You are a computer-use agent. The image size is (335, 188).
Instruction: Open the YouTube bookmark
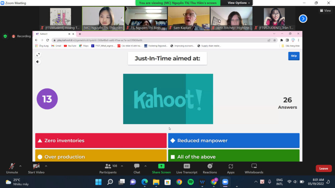[x=70, y=46]
